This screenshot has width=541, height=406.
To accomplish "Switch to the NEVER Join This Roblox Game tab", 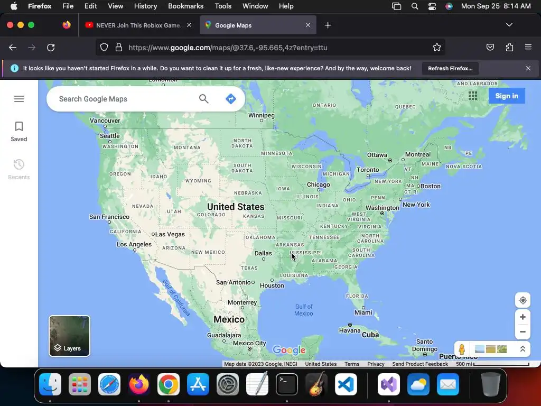I will 138,25.
